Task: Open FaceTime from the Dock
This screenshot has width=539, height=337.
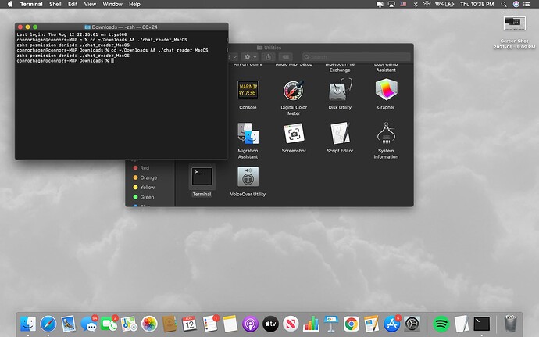Action: pos(109,324)
